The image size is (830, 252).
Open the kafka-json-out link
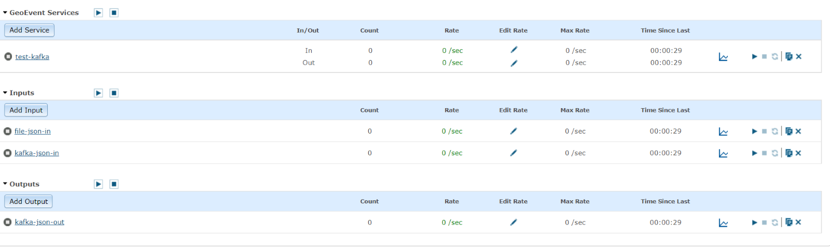coord(39,222)
